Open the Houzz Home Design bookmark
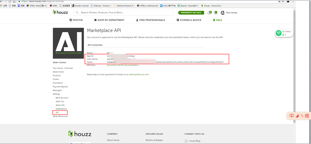Viewport: 311px width, 144px height. 211,6
